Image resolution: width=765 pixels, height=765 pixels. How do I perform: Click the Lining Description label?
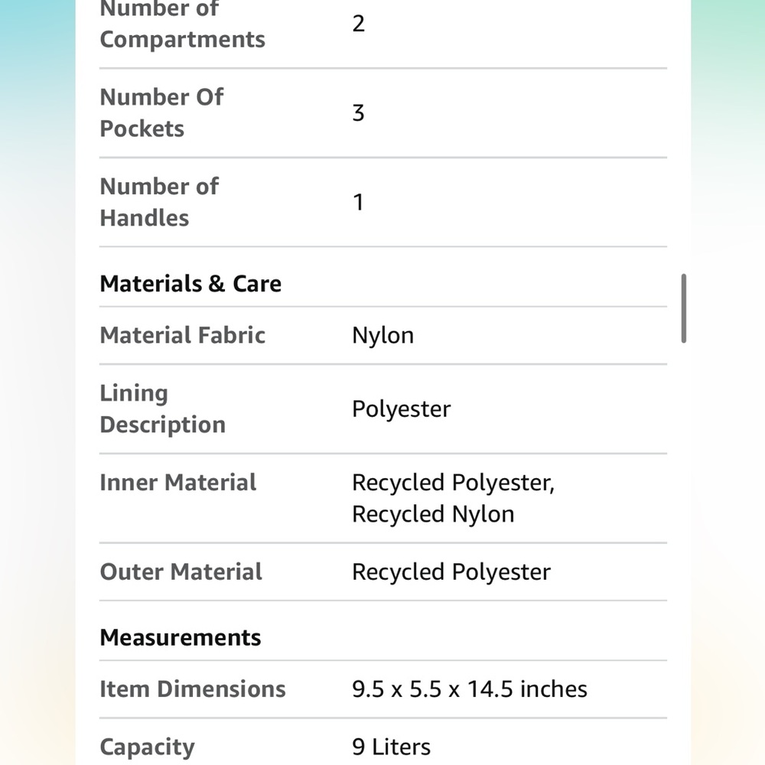coord(162,409)
